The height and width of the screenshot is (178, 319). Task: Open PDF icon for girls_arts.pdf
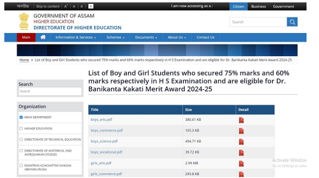pos(241,163)
